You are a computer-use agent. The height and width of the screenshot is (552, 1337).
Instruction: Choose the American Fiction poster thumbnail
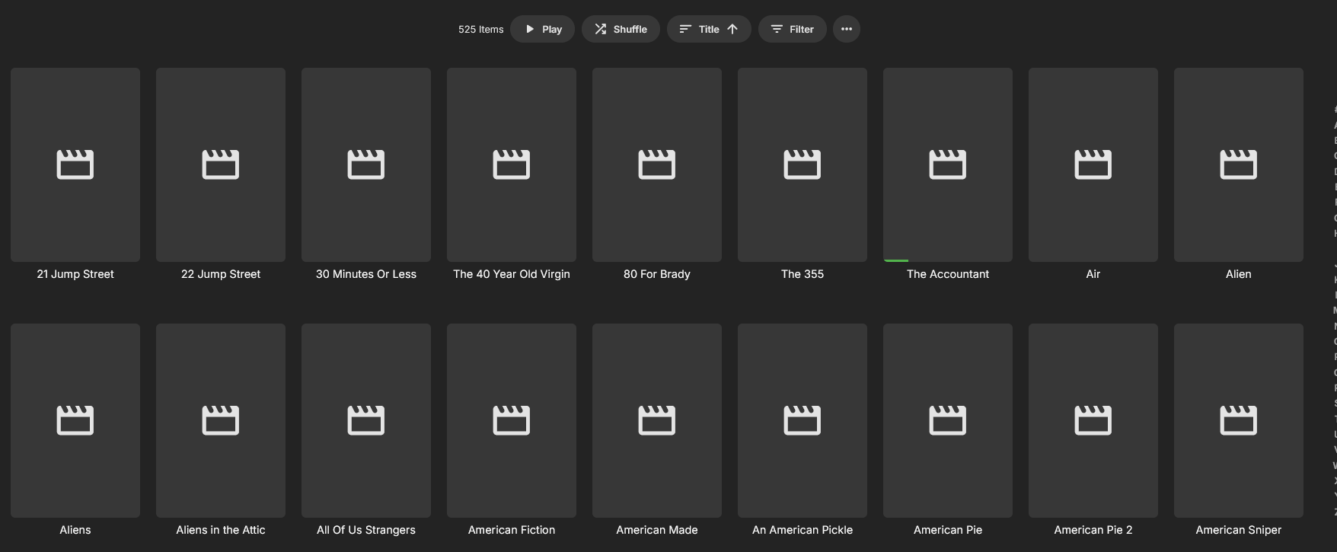click(512, 420)
